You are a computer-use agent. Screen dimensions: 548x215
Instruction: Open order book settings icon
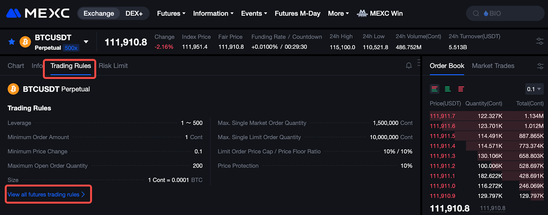click(x=540, y=66)
